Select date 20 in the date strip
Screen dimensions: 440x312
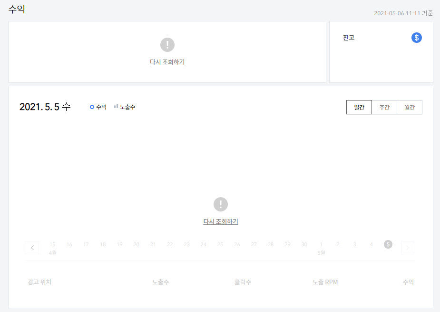tap(137, 244)
